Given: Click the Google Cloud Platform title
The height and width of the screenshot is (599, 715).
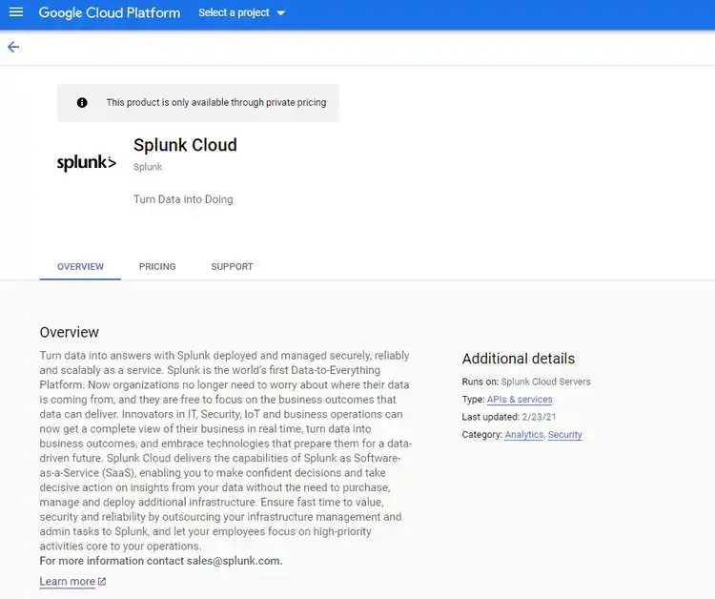Looking at the screenshot, I should [109, 13].
